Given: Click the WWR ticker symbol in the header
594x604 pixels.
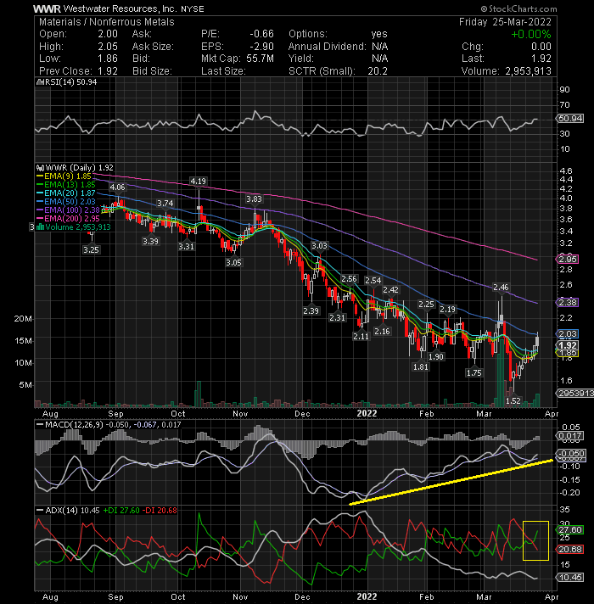Looking at the screenshot, I should click(47, 8).
